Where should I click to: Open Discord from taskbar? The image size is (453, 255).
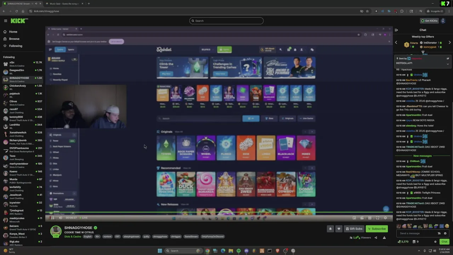click(x=246, y=251)
